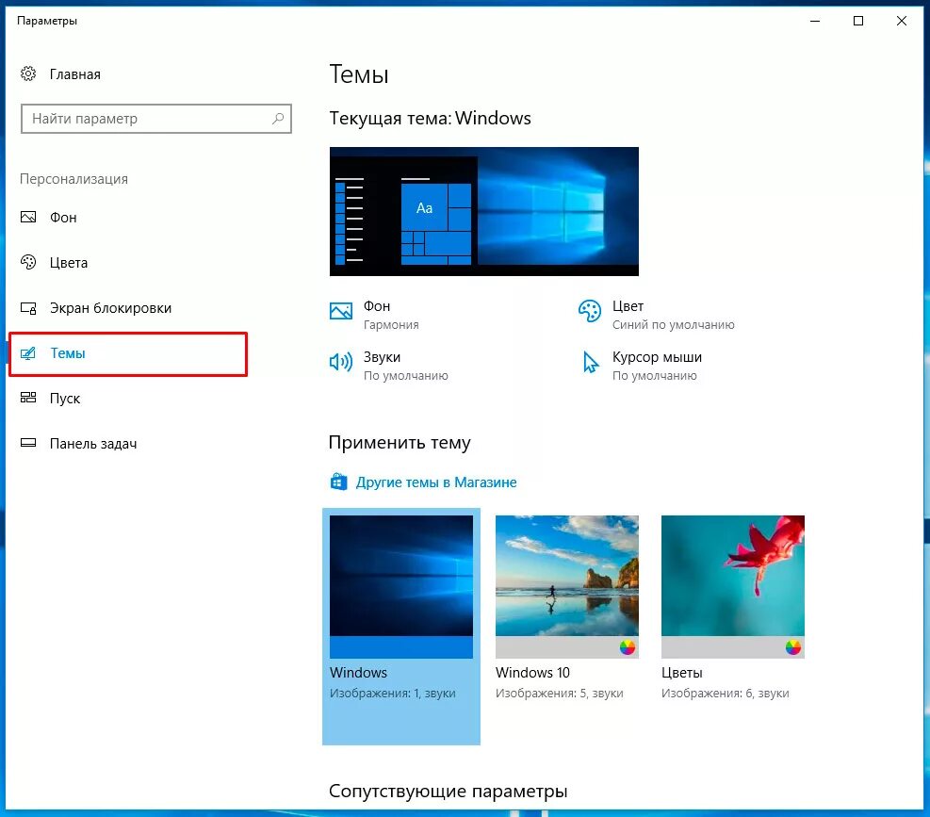930x817 pixels.
Task: Click the Курсор мыши pointer icon
Action: coord(590,361)
